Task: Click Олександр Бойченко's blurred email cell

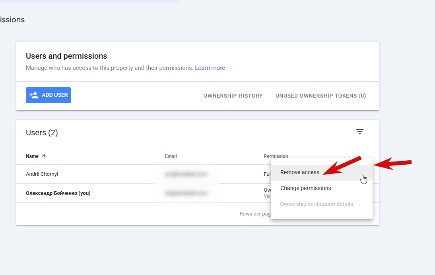Action: pos(186,193)
